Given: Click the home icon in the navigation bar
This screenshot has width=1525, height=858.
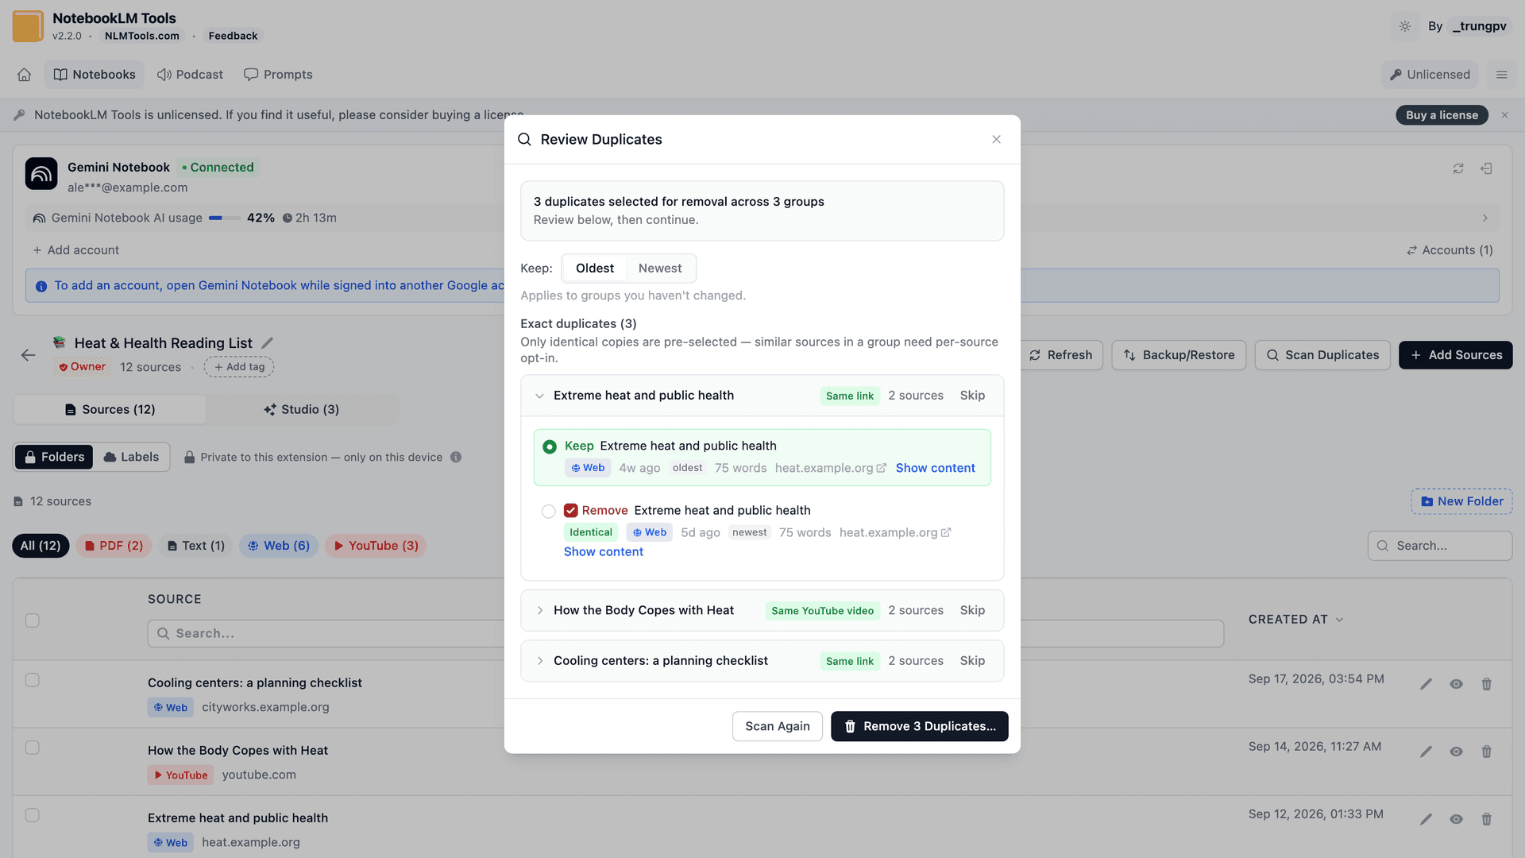Looking at the screenshot, I should point(24,75).
